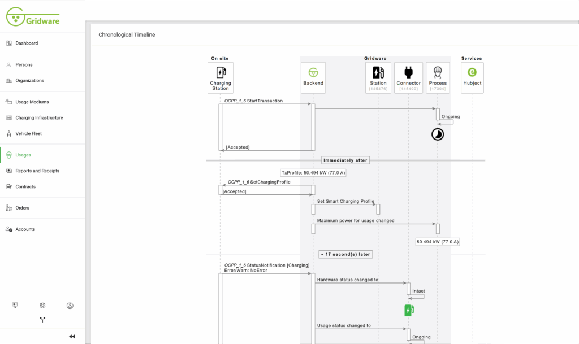The height and width of the screenshot is (344, 579).
Task: Click the Dashboard sidebar icon
Action: pos(9,43)
